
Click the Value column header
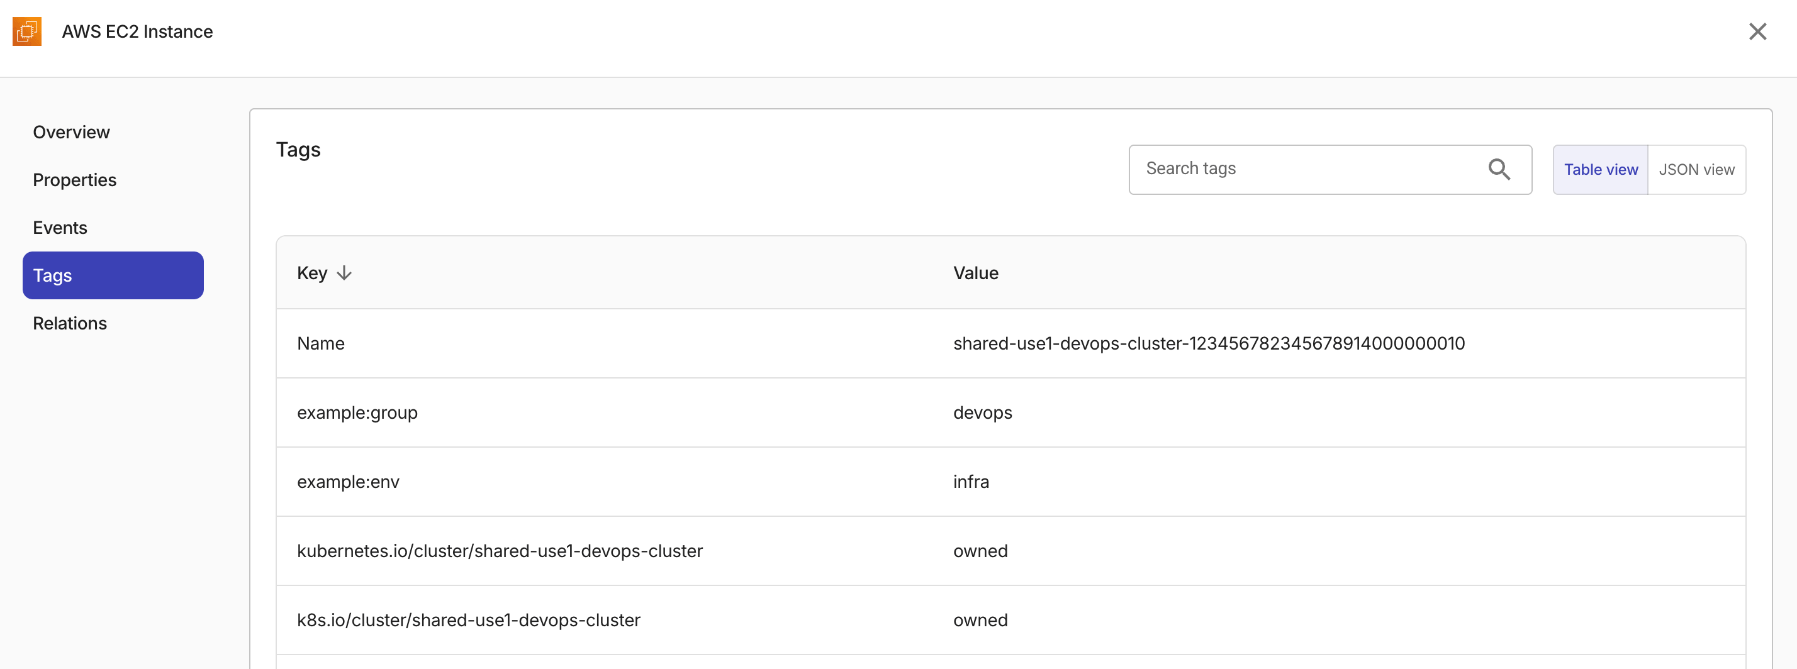pos(975,273)
